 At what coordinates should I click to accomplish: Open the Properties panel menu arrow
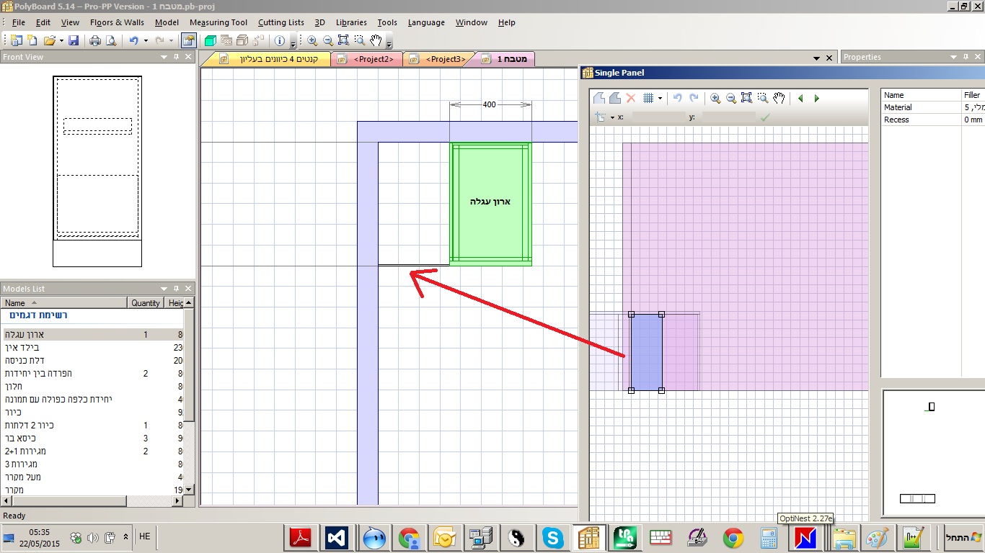coord(953,57)
